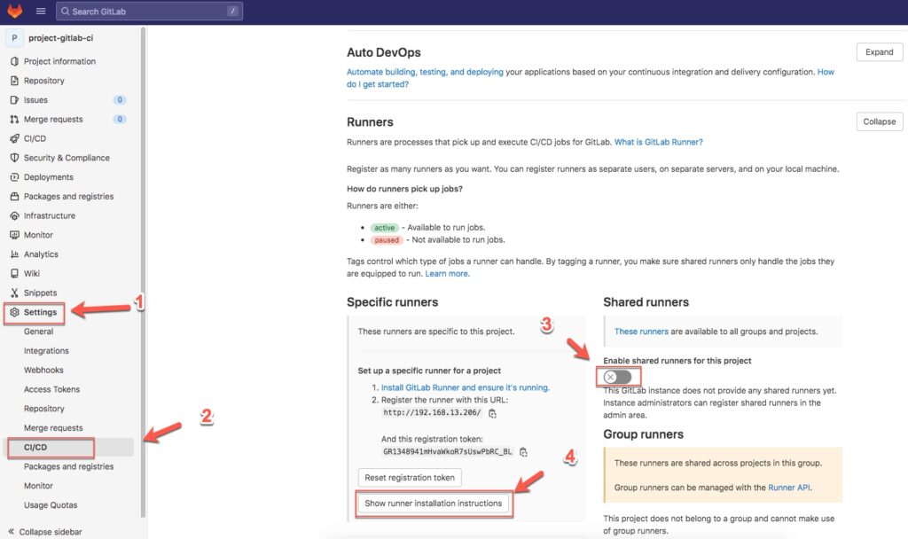Open the Runner API link
This screenshot has height=539, width=908.
tap(788, 488)
